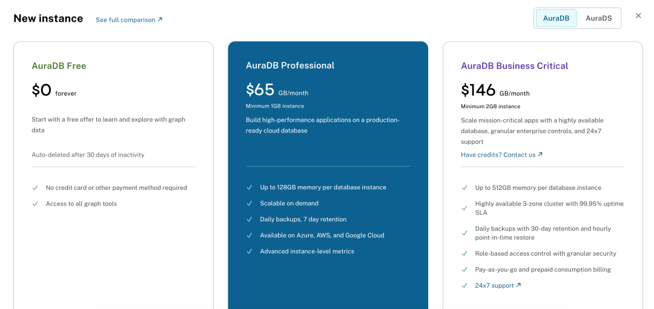Select the AuraDB Business Critical plan title
This screenshot has height=309, width=654.
pos(514,66)
